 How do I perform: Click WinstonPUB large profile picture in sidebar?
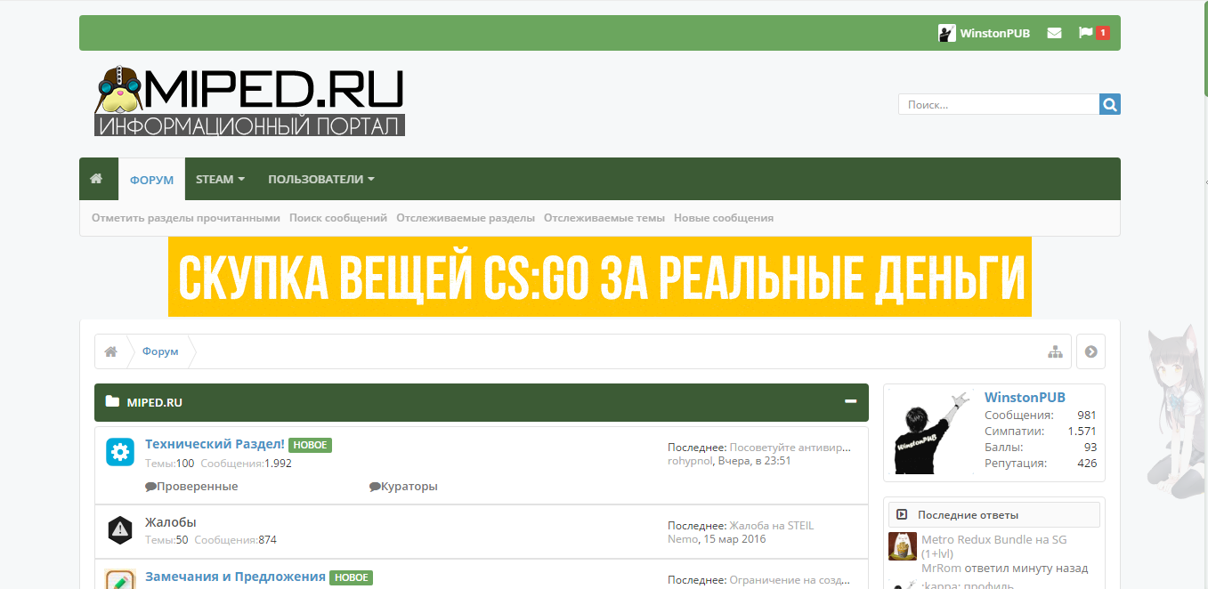tap(932, 432)
